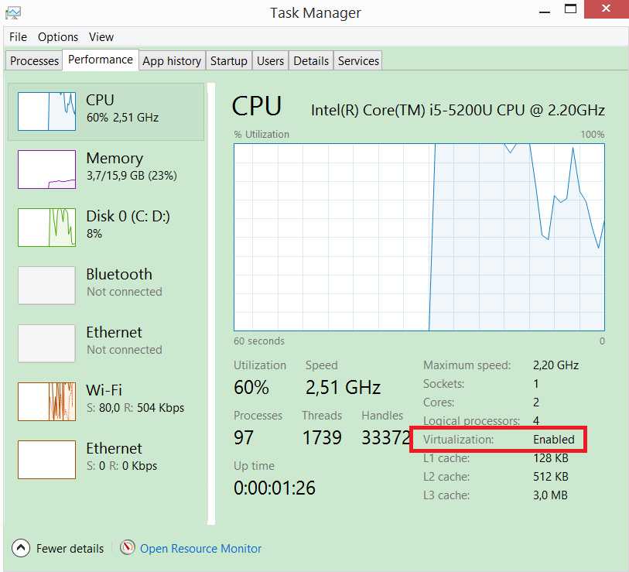Open the View menu

pyautogui.click(x=101, y=37)
